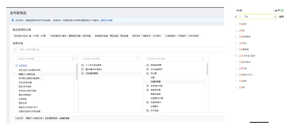
Task: Click the letter index icon beside 花洒/淋浴头
Action: pos(148,102)
